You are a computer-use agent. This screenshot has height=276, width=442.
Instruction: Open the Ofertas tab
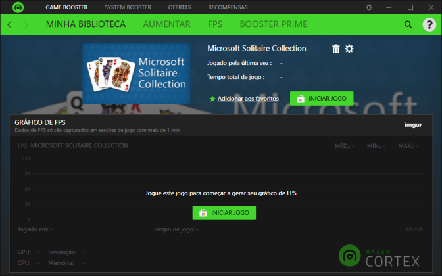tap(180, 7)
